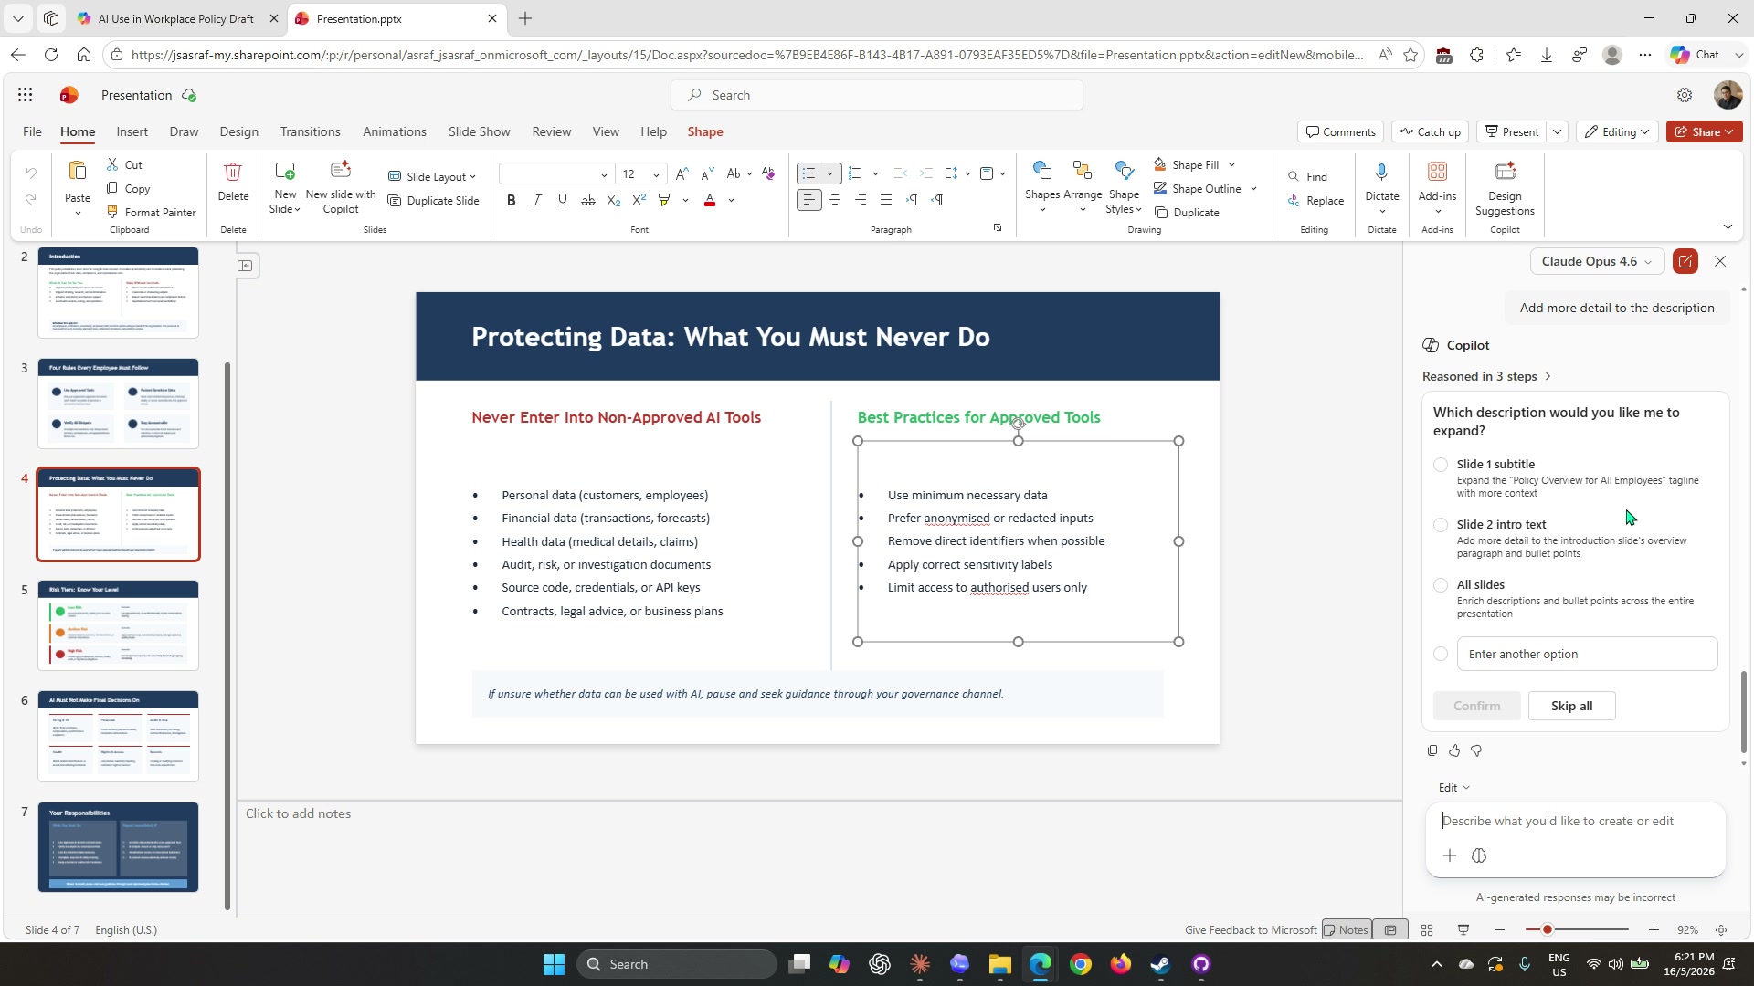Open the Comments pane
This screenshot has width=1754, height=986.
1340,132
